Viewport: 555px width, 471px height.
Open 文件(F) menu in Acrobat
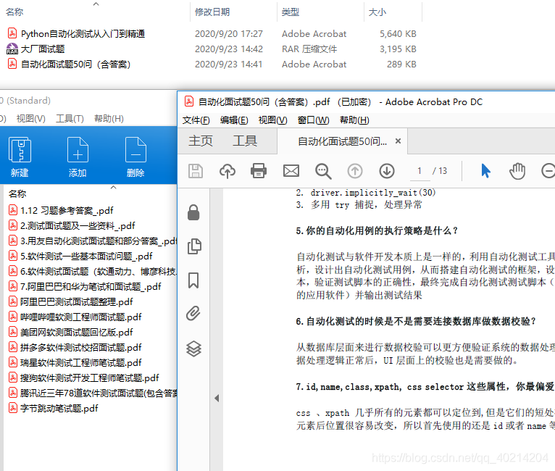(196, 120)
